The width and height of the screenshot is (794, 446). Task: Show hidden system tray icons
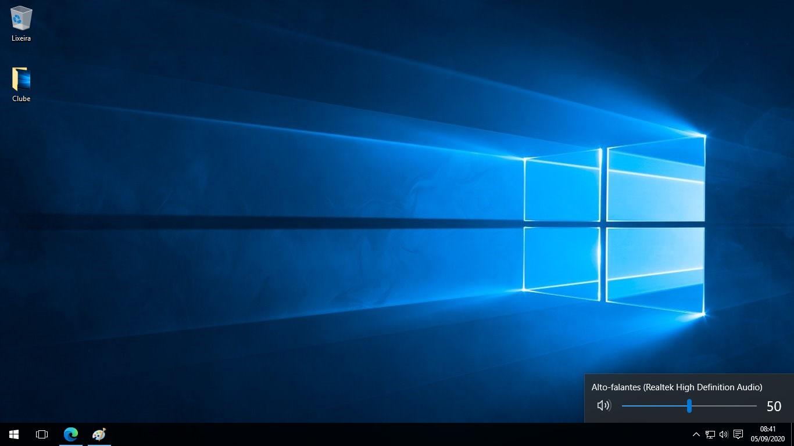696,434
